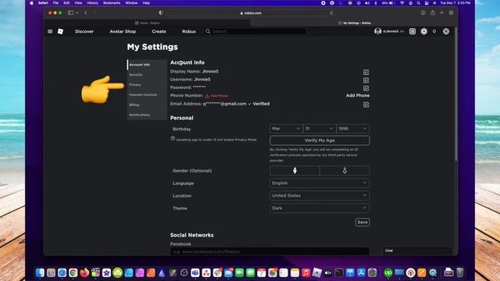Open Security settings tab
Viewport: 500px width, 281px height.
coord(147,75)
